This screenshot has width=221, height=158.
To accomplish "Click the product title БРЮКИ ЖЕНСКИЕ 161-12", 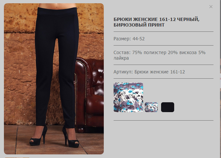I will [x=145, y=19].
